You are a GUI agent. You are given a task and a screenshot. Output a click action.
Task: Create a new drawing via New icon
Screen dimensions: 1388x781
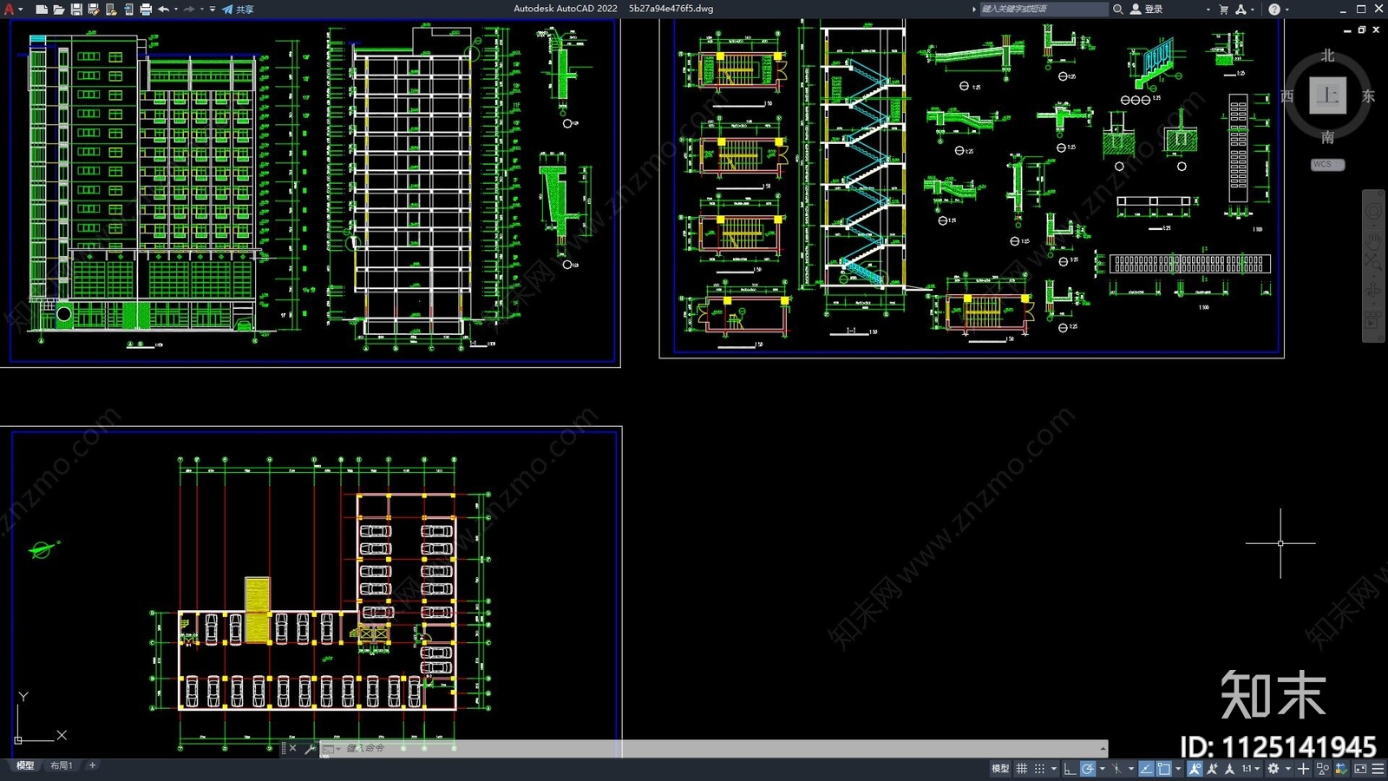[41, 9]
